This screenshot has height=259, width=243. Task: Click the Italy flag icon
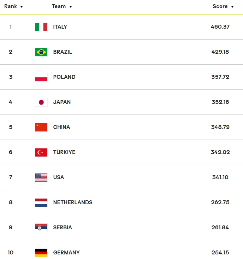click(x=41, y=27)
